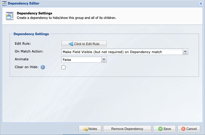Screen dimensions: 205x135
Task: Cancel the dependency changes
Action: pyautogui.click(x=189, y=129)
